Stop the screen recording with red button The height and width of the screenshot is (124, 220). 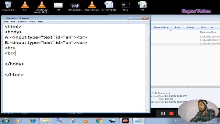(171, 113)
